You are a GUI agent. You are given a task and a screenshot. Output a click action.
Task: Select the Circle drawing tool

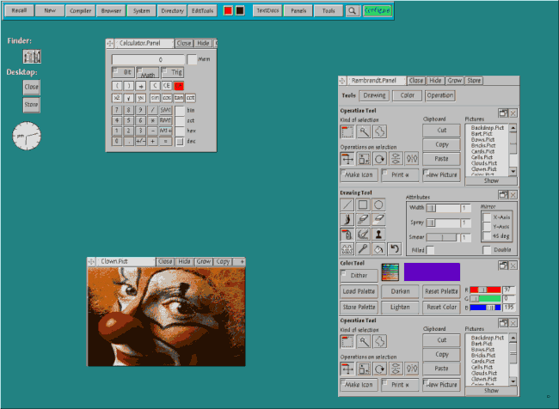click(x=378, y=205)
